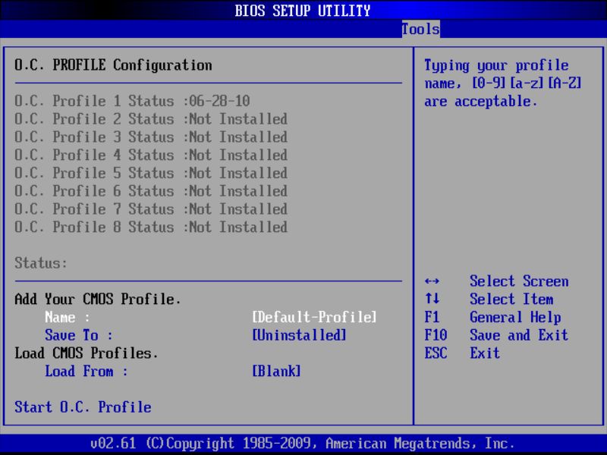Viewport: 607px width, 455px height.
Task: Select the Save To : label
Action: click(79, 335)
